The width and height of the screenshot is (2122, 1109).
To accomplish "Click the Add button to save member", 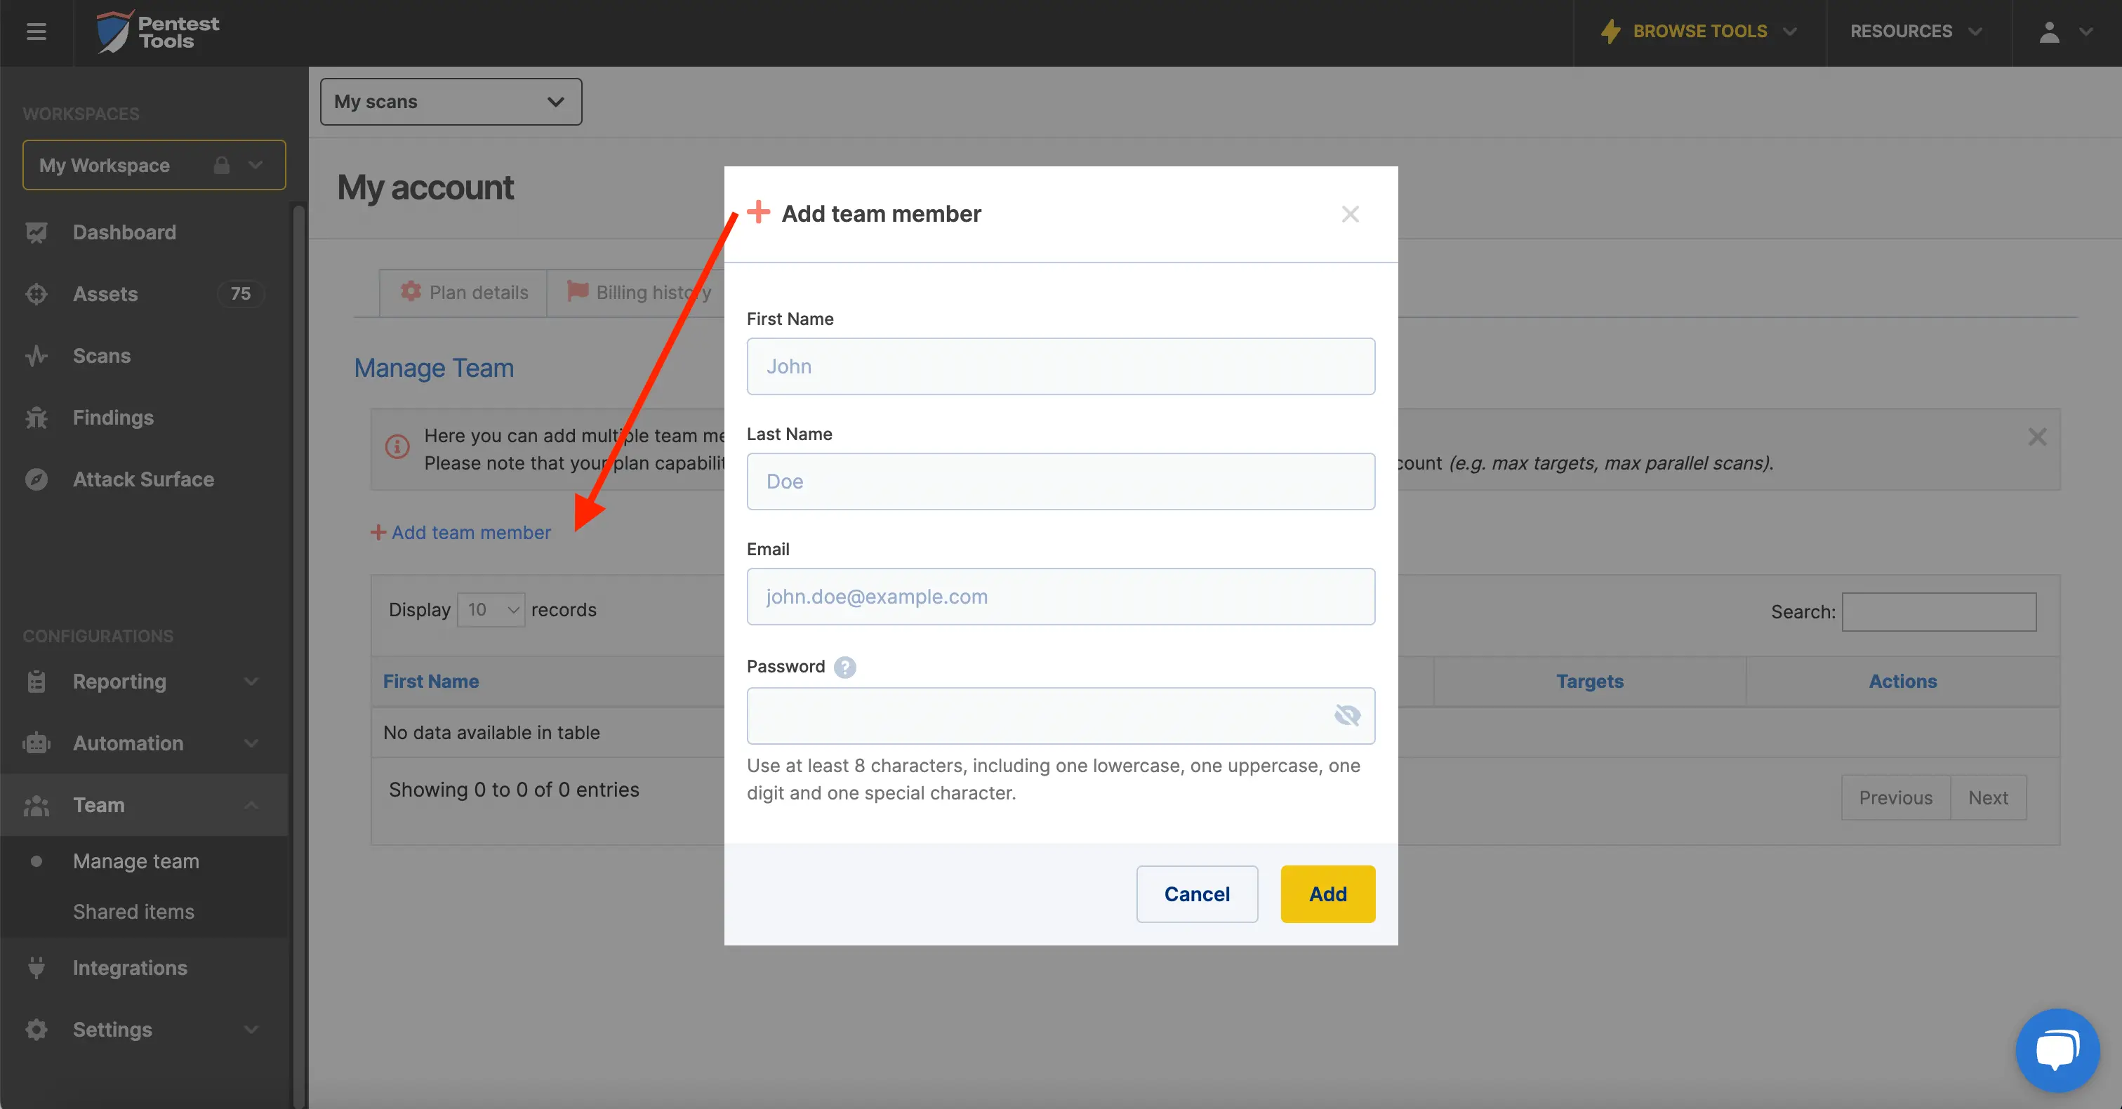I will coord(1327,894).
